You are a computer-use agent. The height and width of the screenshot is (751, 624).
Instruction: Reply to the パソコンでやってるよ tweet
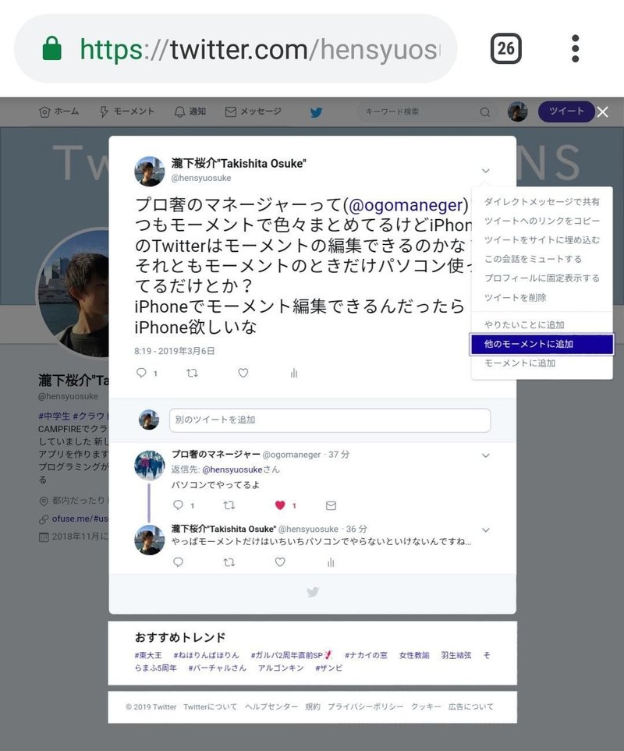[x=178, y=505]
